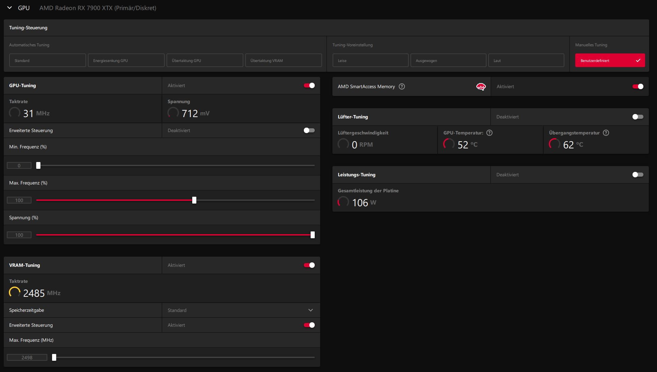Screen dimensions: 657x372
Task: Turn on the Leistungs-Tuning switch
Action: click(638, 175)
